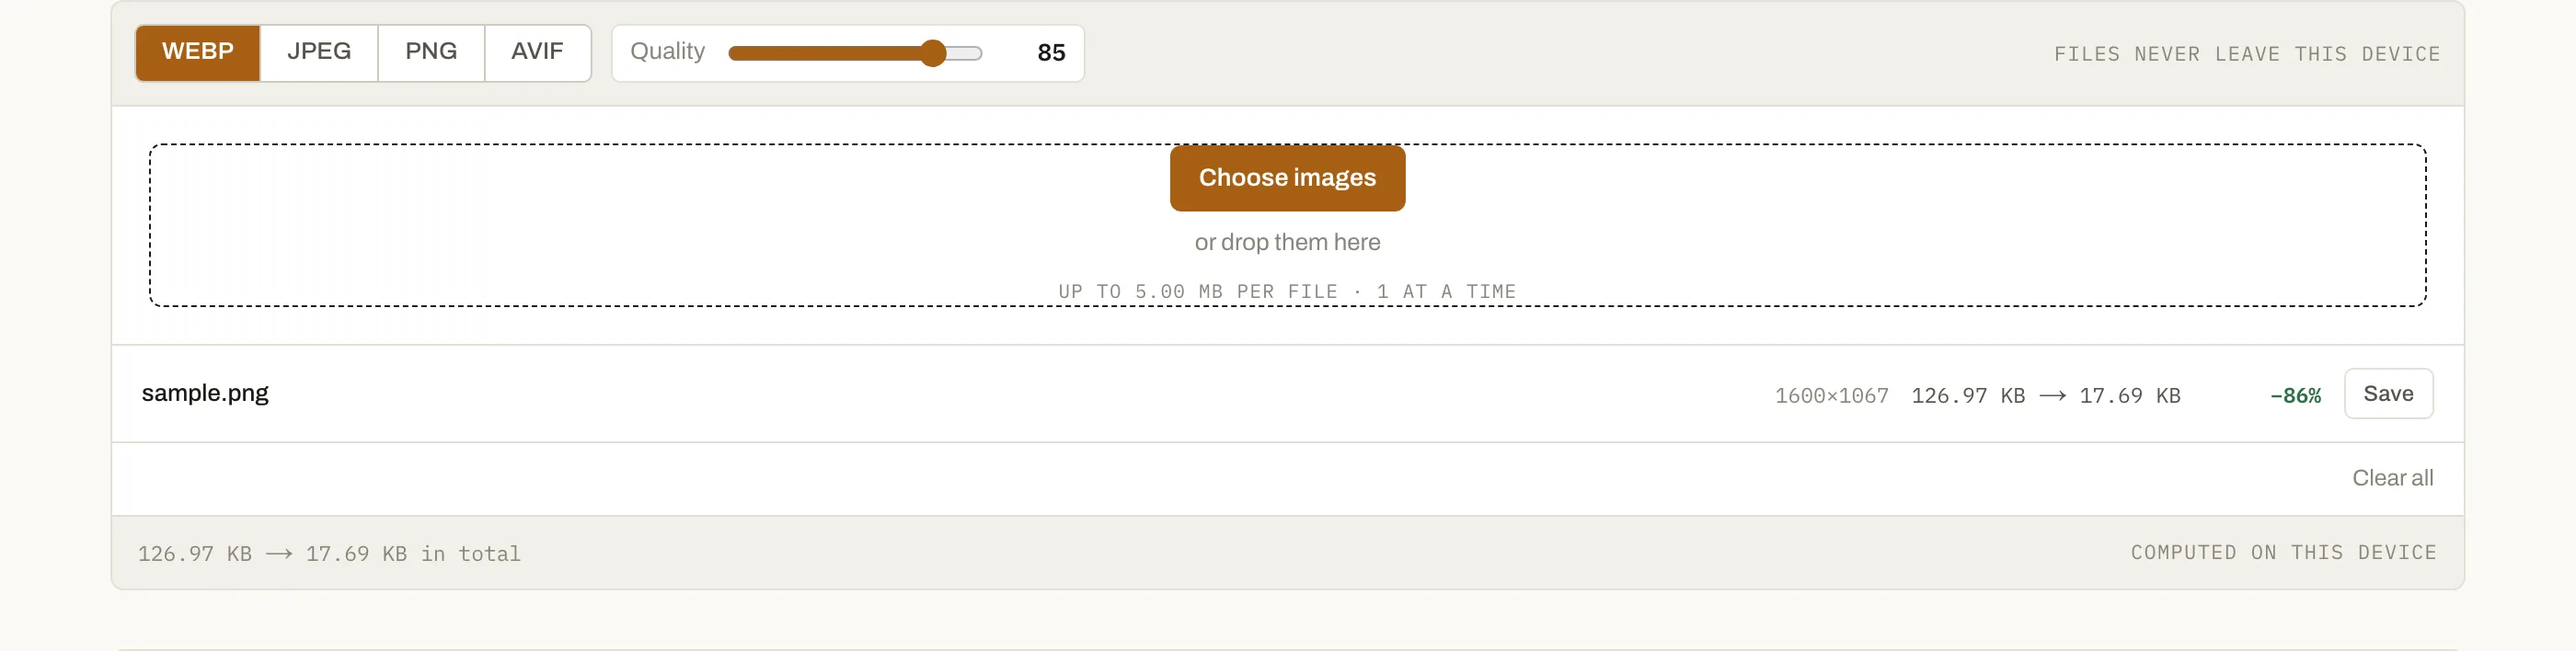The image size is (2576, 651).
Task: Pick the AVIF format option
Action: point(537,52)
